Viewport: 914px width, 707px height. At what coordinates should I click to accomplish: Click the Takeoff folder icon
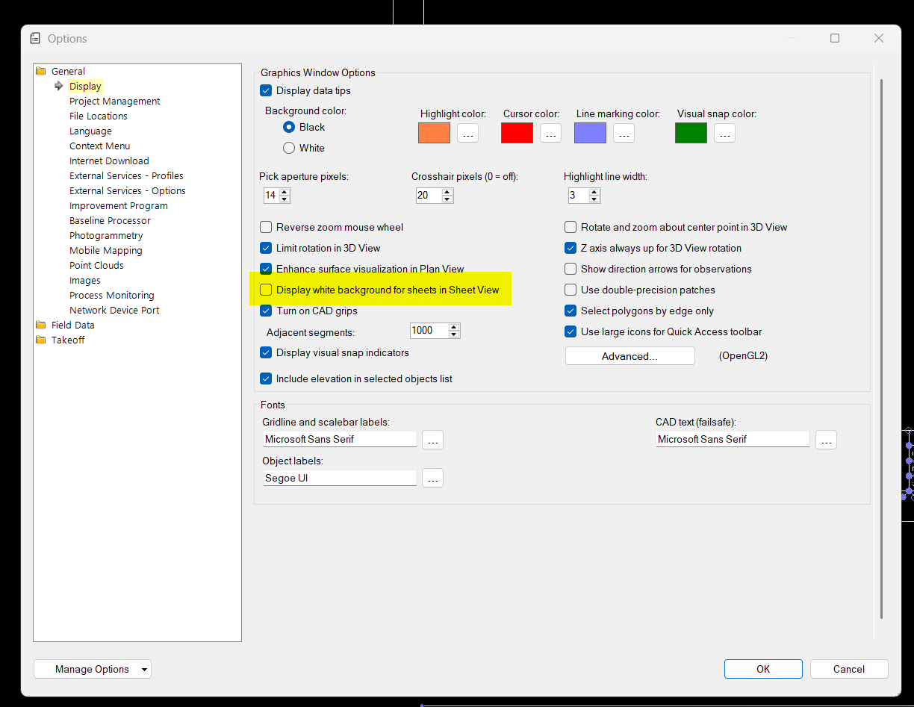pos(41,340)
